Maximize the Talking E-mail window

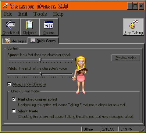[x=135, y=6]
